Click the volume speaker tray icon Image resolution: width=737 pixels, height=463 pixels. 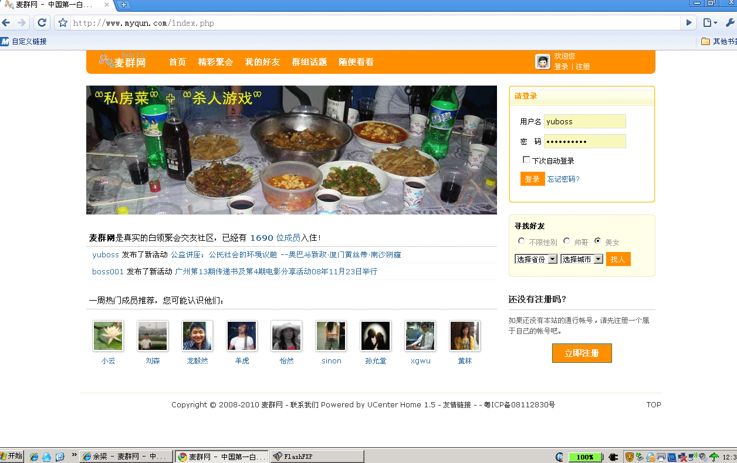coord(703,457)
